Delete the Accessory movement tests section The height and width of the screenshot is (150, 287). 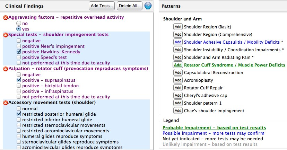(x=5, y=103)
